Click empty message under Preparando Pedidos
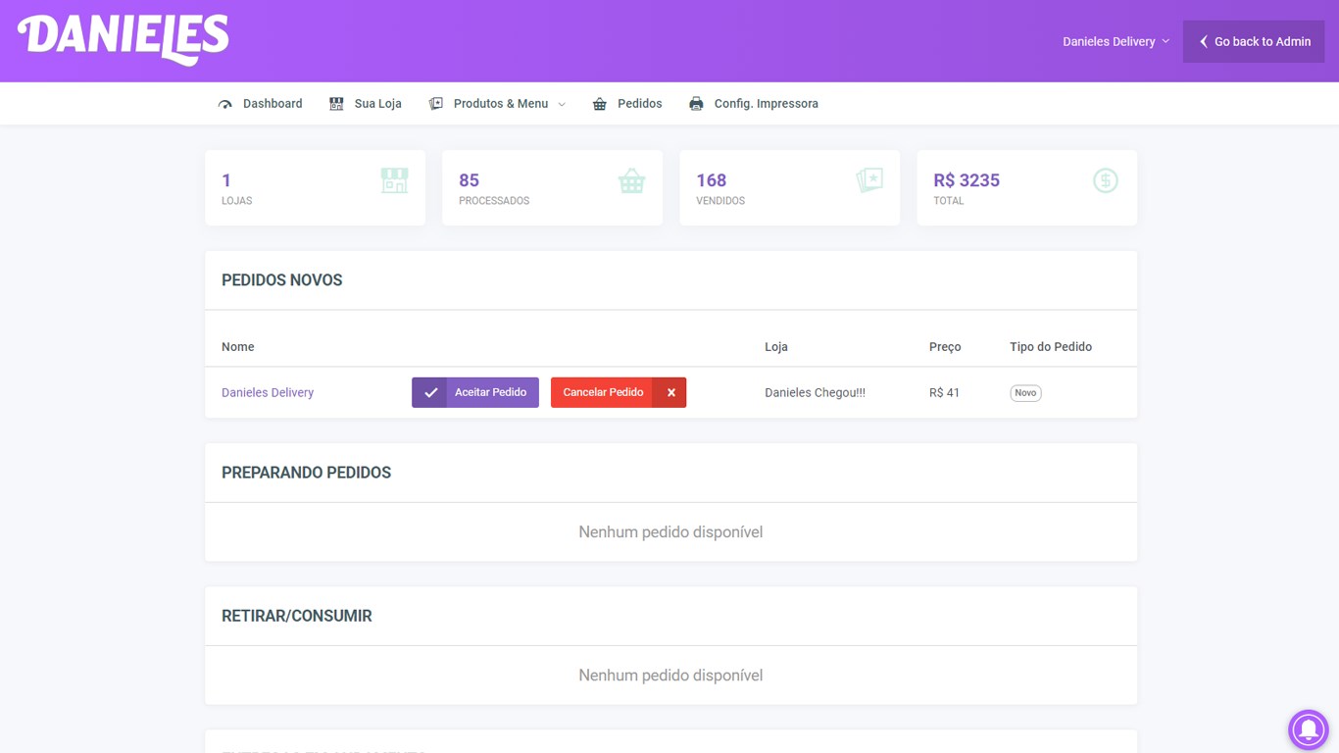Viewport: 1339px width, 753px height. click(670, 532)
